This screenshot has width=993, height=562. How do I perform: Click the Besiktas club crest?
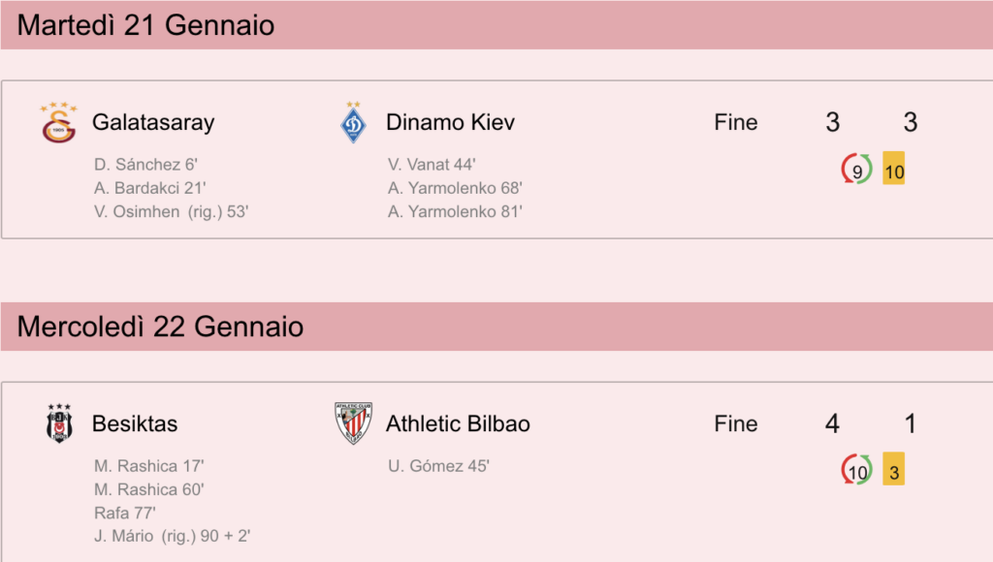[x=59, y=423]
